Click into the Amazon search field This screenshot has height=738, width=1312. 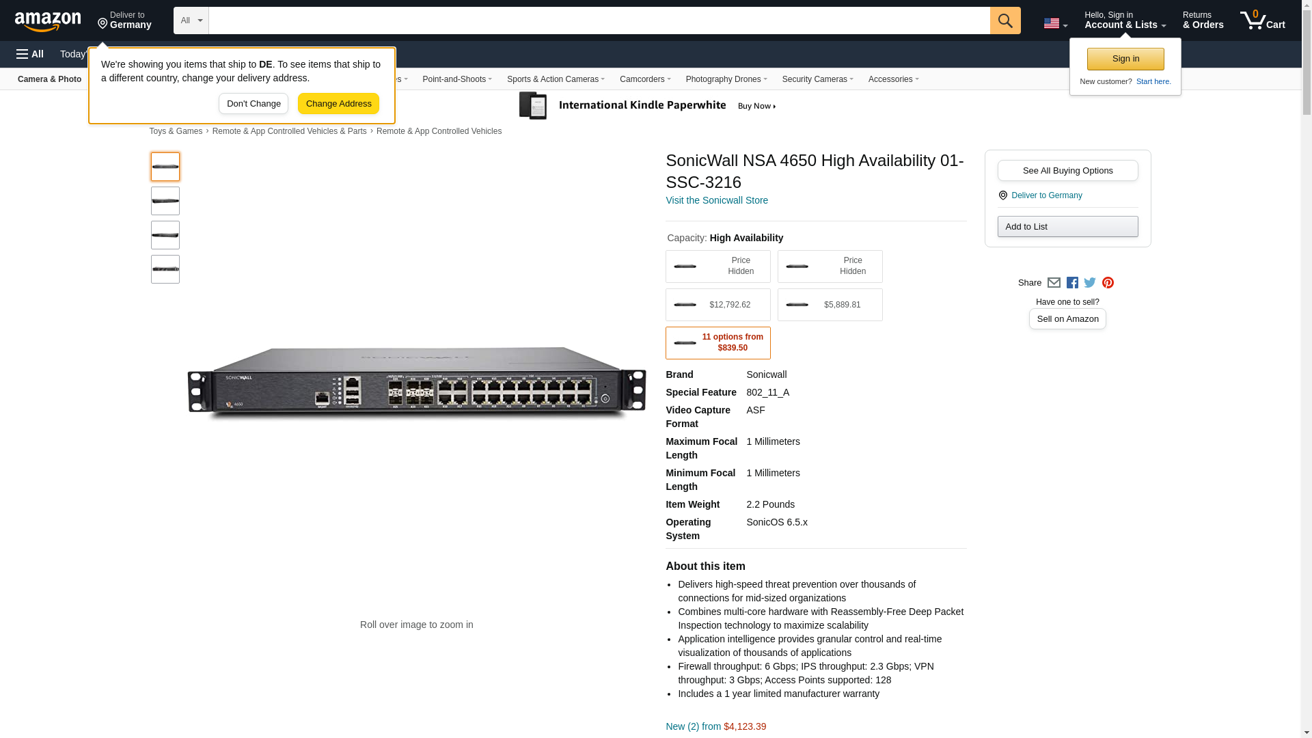[599, 20]
